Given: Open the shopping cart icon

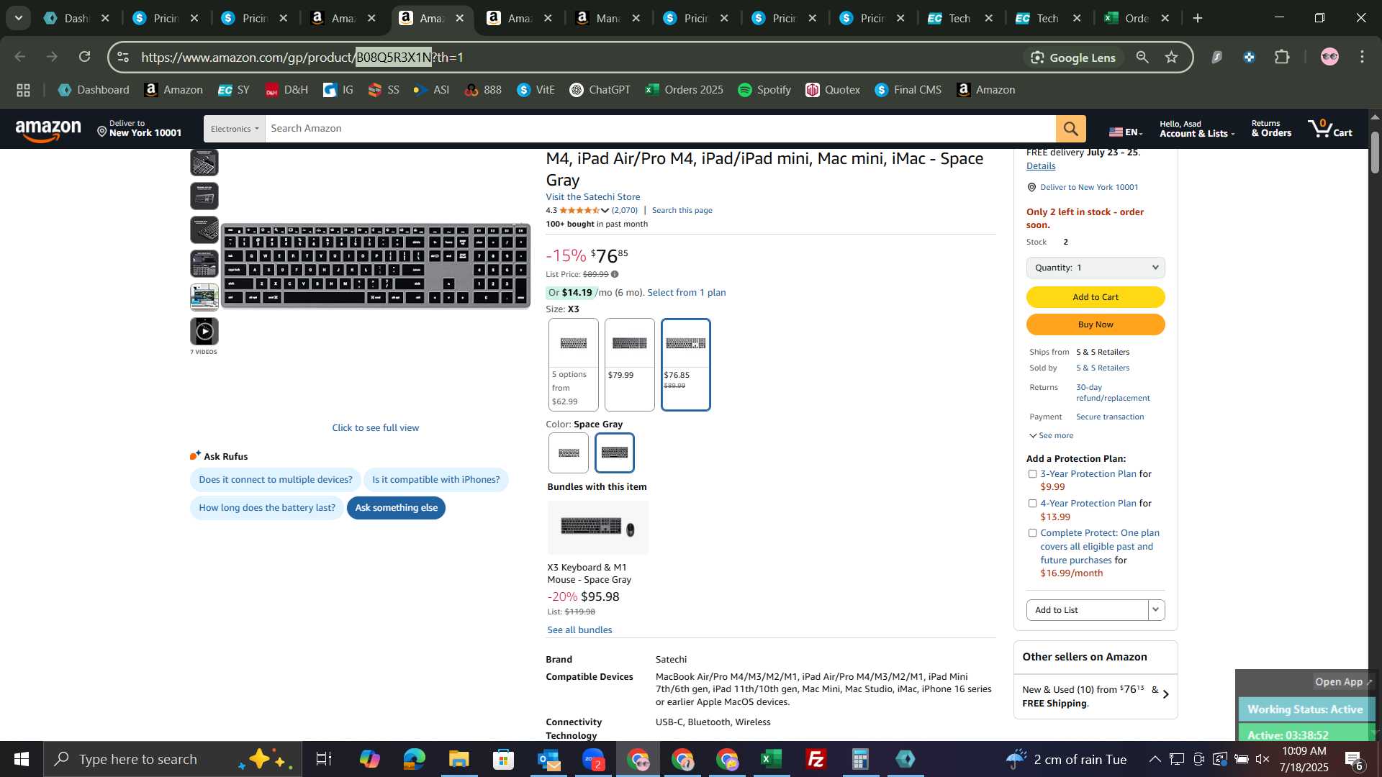Looking at the screenshot, I should click(1330, 128).
